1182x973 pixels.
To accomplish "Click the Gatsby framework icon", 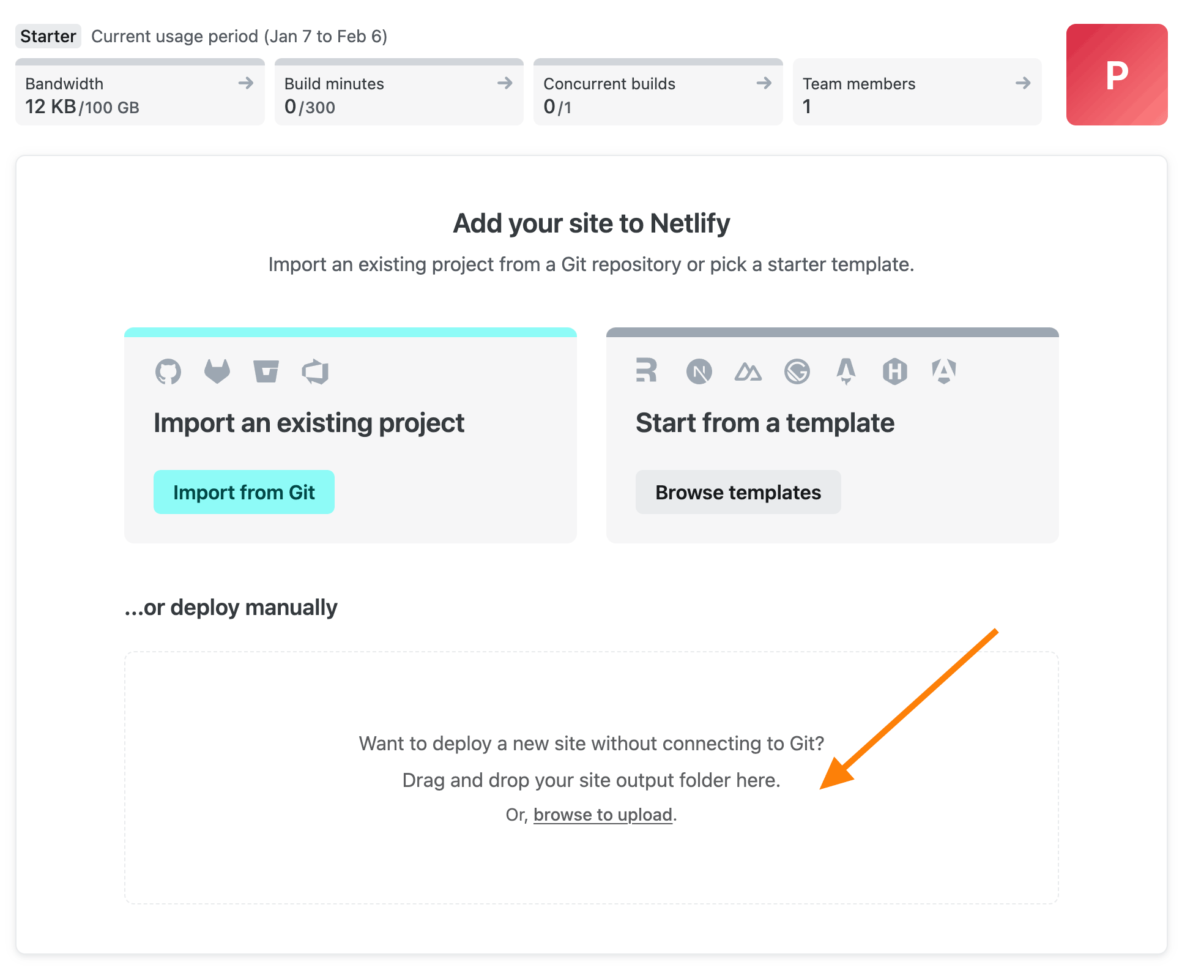I will click(x=797, y=371).
